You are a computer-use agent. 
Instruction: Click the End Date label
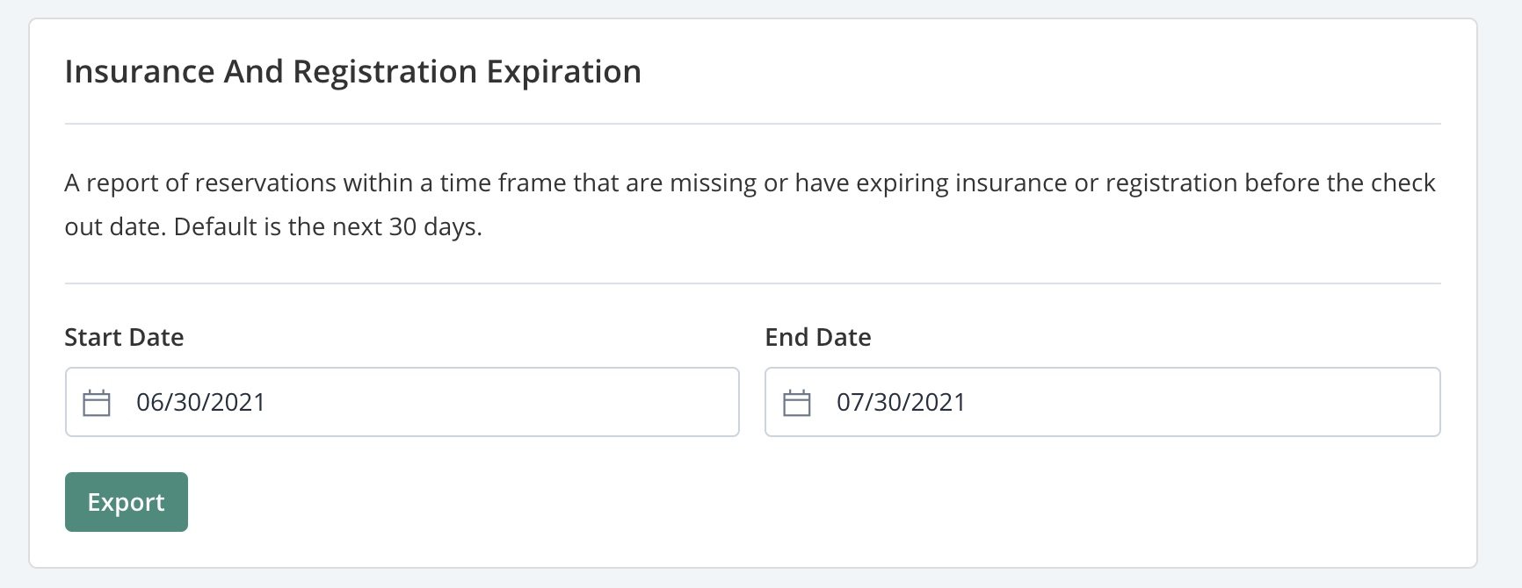point(818,337)
